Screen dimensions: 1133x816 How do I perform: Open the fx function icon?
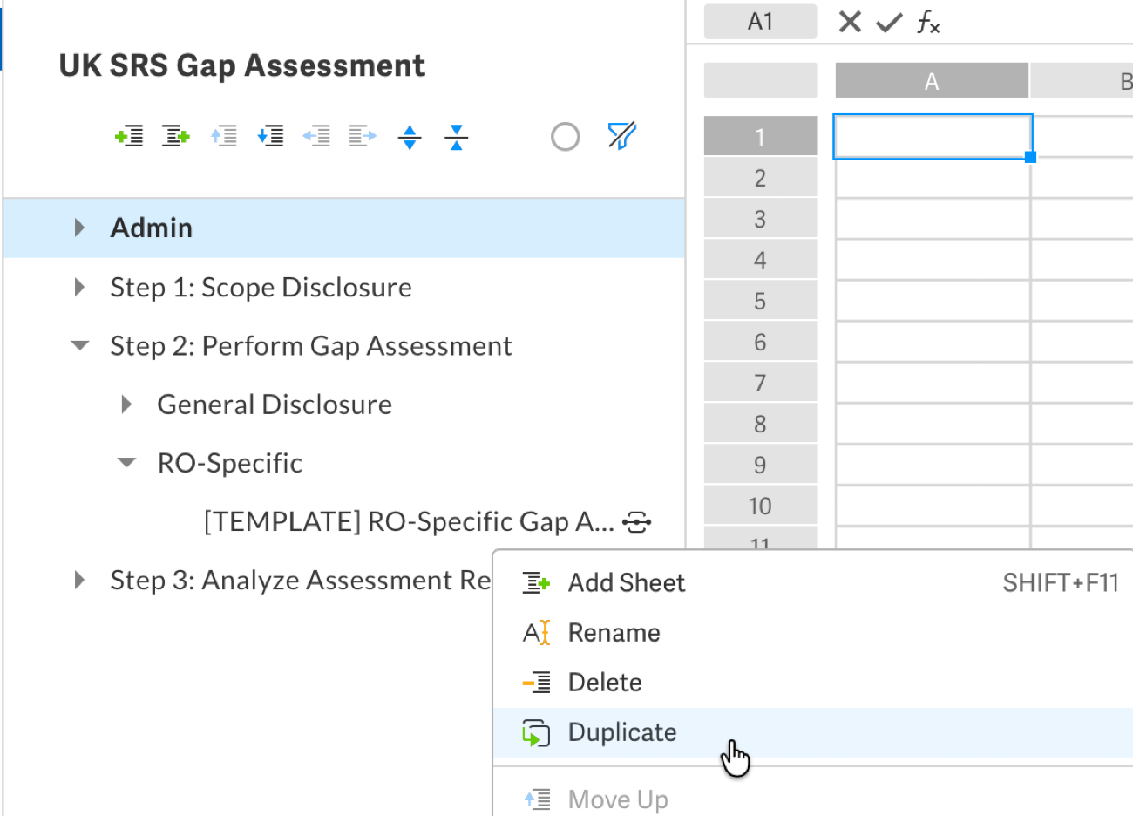(928, 22)
